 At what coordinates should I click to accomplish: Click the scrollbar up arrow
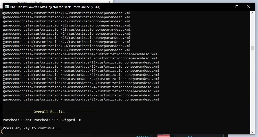pos(252,13)
